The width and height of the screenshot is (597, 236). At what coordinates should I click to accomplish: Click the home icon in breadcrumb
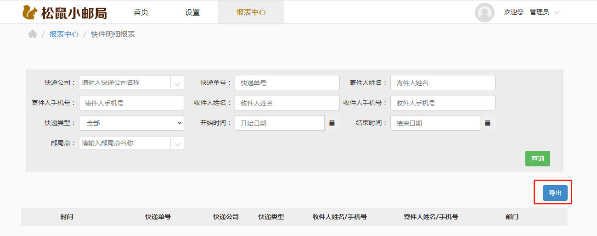click(32, 34)
